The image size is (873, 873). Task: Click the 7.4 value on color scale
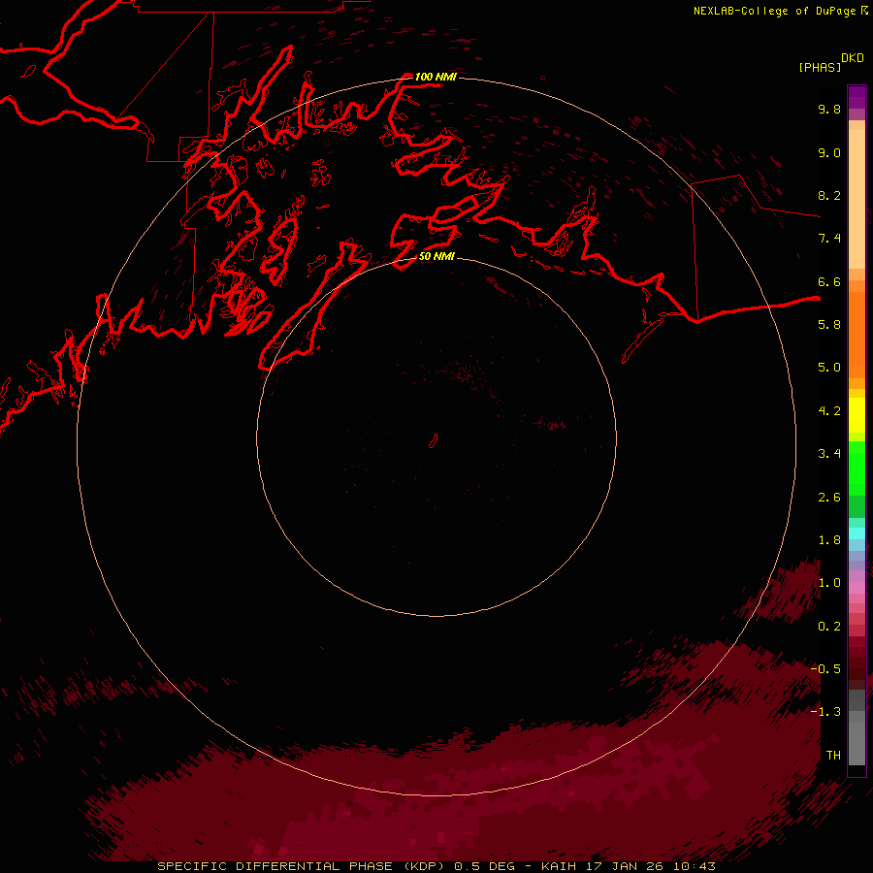(x=829, y=239)
